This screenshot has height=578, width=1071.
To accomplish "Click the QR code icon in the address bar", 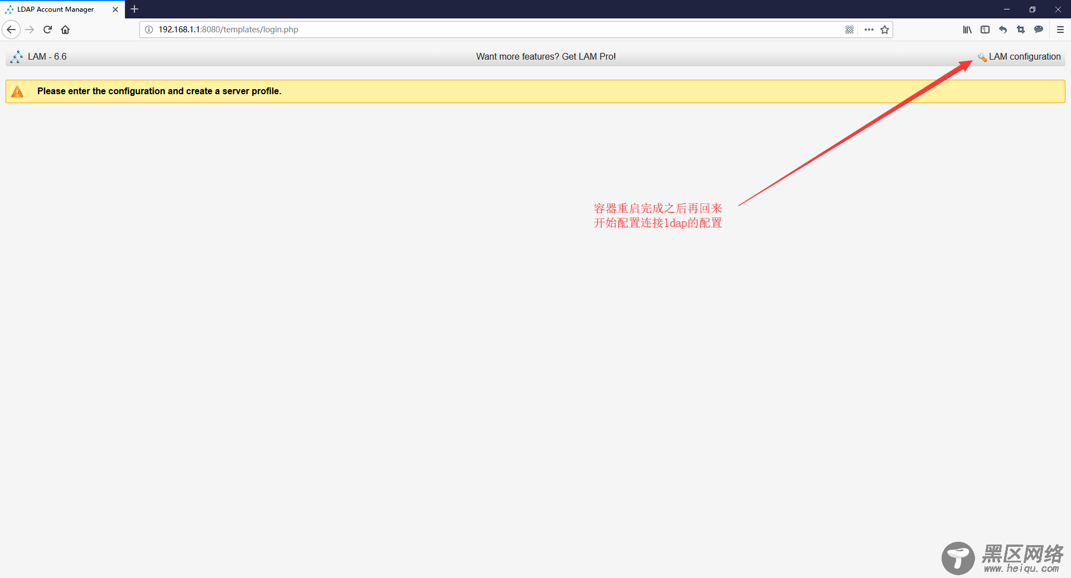I will 850,30.
